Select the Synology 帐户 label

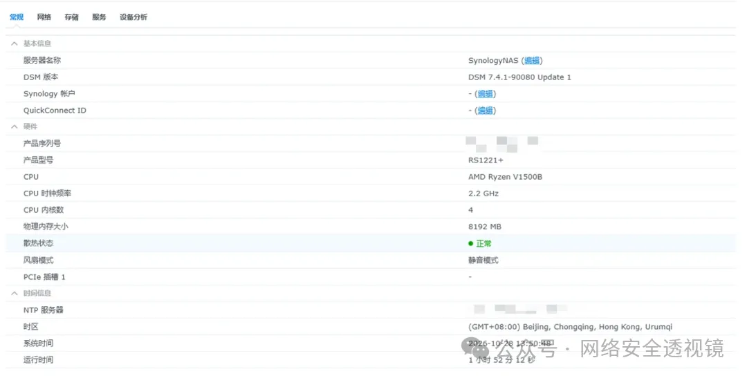49,94
